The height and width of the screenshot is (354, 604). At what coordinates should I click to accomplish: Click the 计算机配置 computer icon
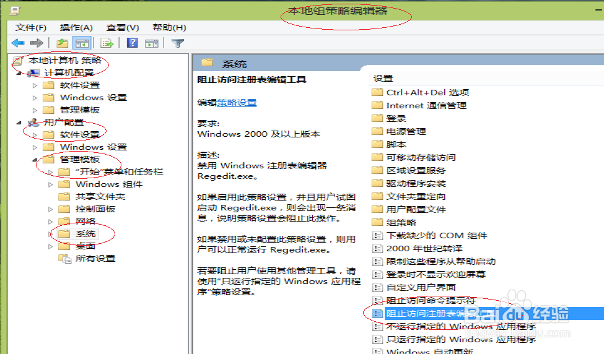33,73
